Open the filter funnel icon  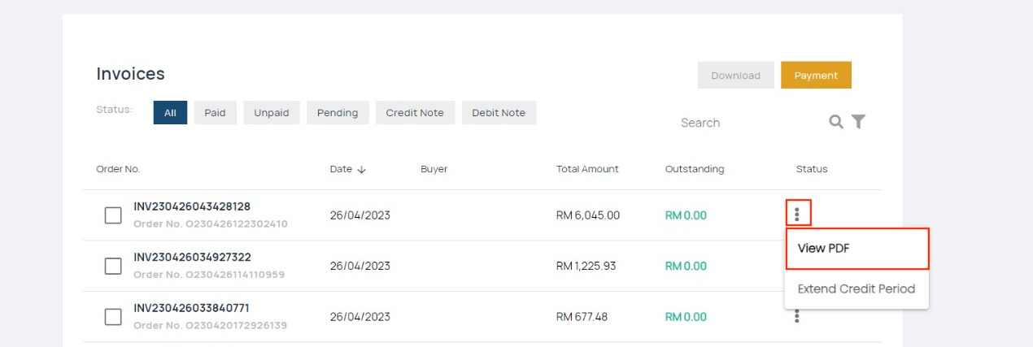[858, 122]
